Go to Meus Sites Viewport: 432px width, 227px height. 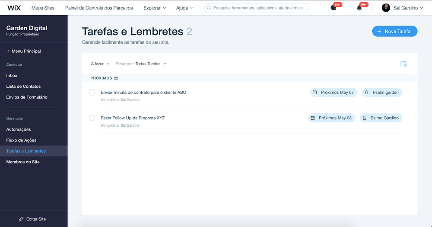[43, 8]
